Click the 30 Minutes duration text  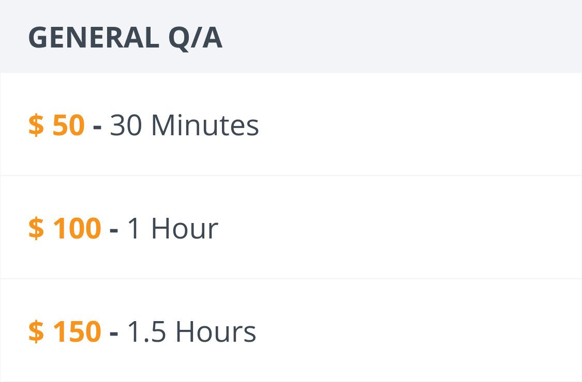click(x=184, y=125)
